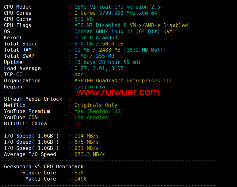Click the Debian GNU/Linux 11 OS line

click(x=123, y=32)
